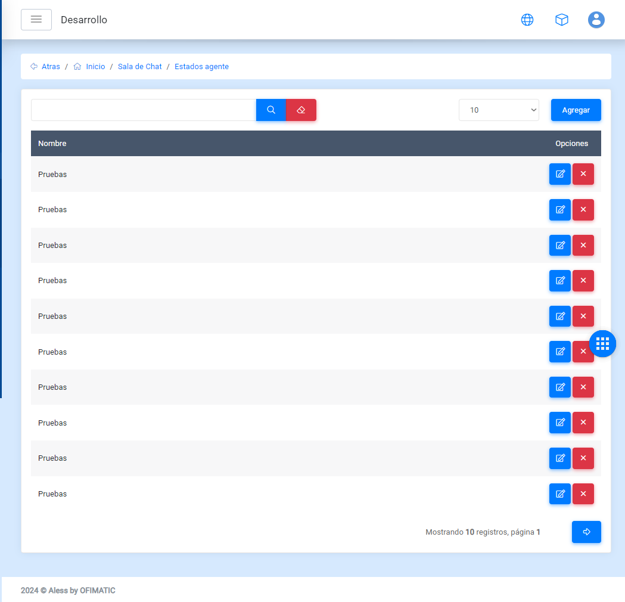
Task: Click the magnifier search button
Action: click(271, 110)
